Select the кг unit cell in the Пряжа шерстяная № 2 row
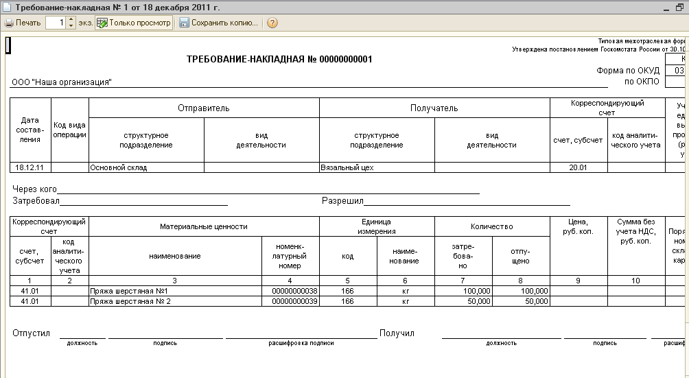The image size is (689, 378). pyautogui.click(x=405, y=301)
